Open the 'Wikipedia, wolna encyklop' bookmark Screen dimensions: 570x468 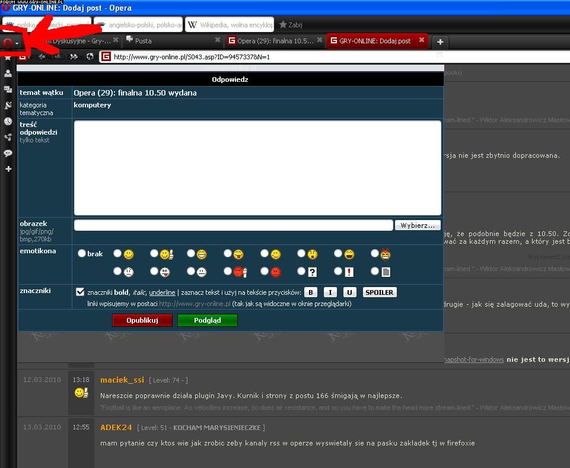pyautogui.click(x=230, y=25)
